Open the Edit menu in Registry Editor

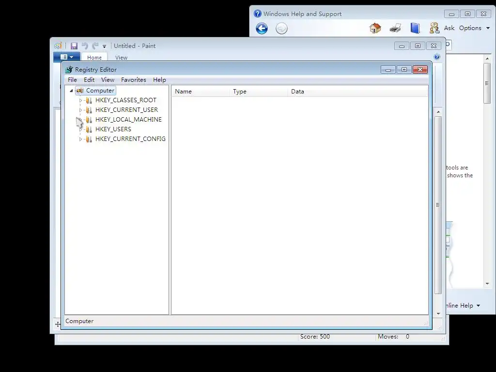point(89,80)
